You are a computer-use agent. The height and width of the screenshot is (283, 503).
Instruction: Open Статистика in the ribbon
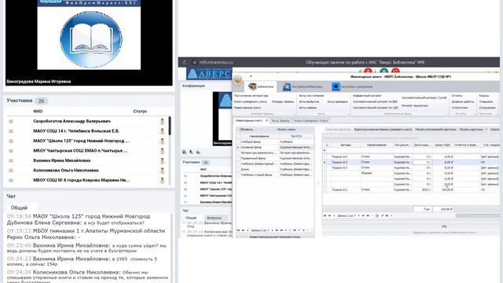tap(459, 108)
